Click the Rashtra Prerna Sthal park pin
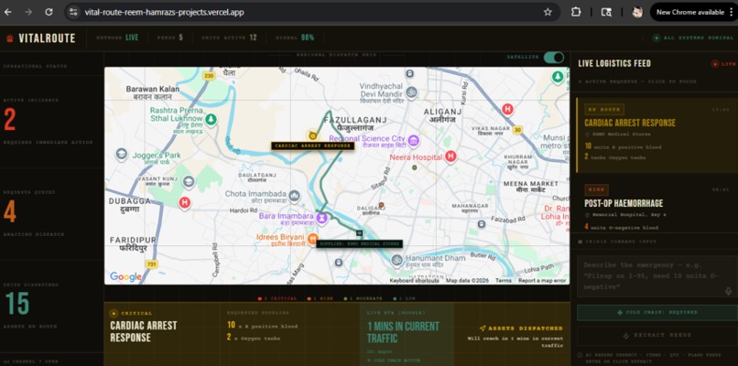 pos(211,120)
